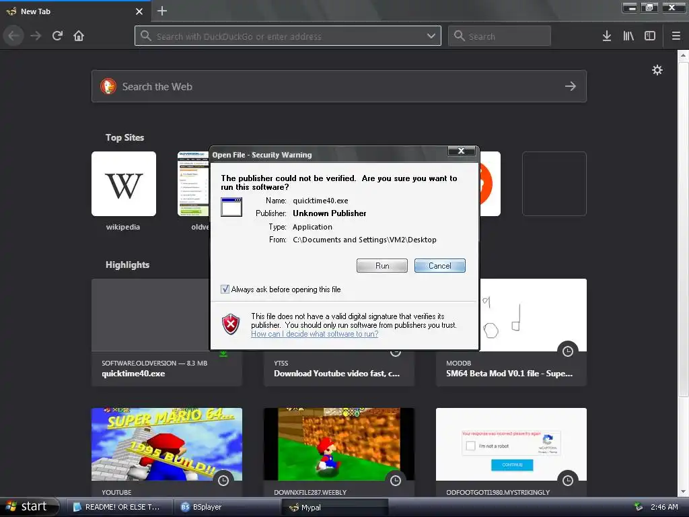
Task: Open the DOWNXFILE287.WEEBLY highlight card
Action: pos(339,452)
